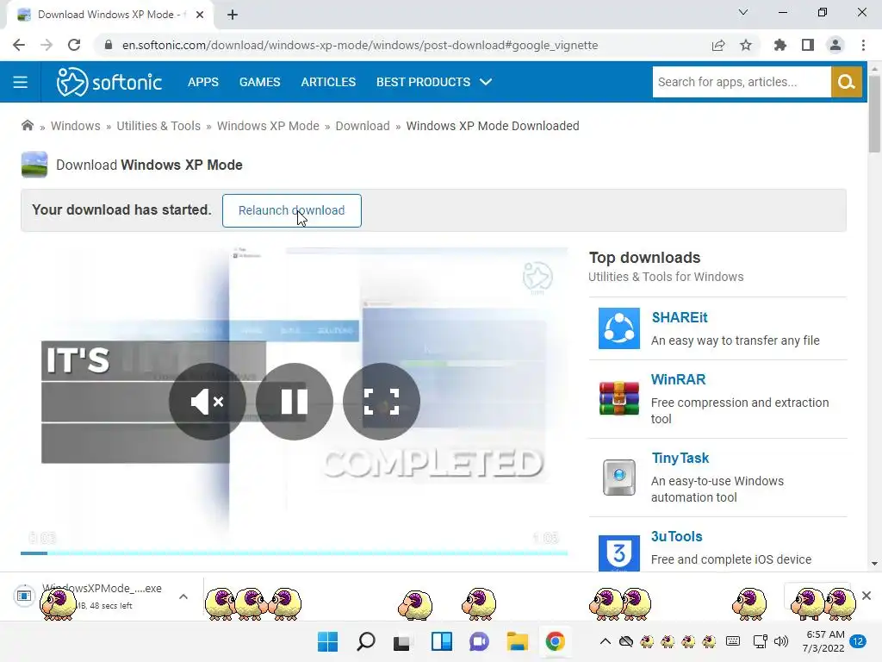Click the WinRAR app icon

pyautogui.click(x=618, y=398)
